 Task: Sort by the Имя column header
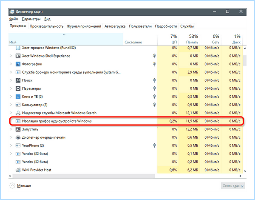tap(66, 39)
